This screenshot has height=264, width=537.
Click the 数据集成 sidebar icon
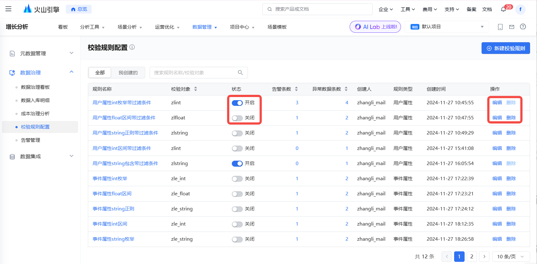pyautogui.click(x=12, y=157)
